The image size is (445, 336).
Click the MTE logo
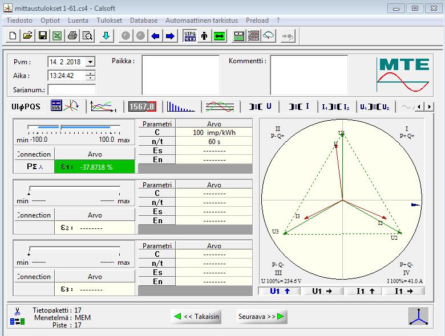point(403,75)
